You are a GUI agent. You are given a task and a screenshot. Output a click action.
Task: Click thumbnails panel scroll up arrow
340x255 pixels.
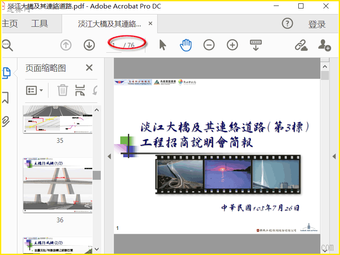click(x=97, y=110)
